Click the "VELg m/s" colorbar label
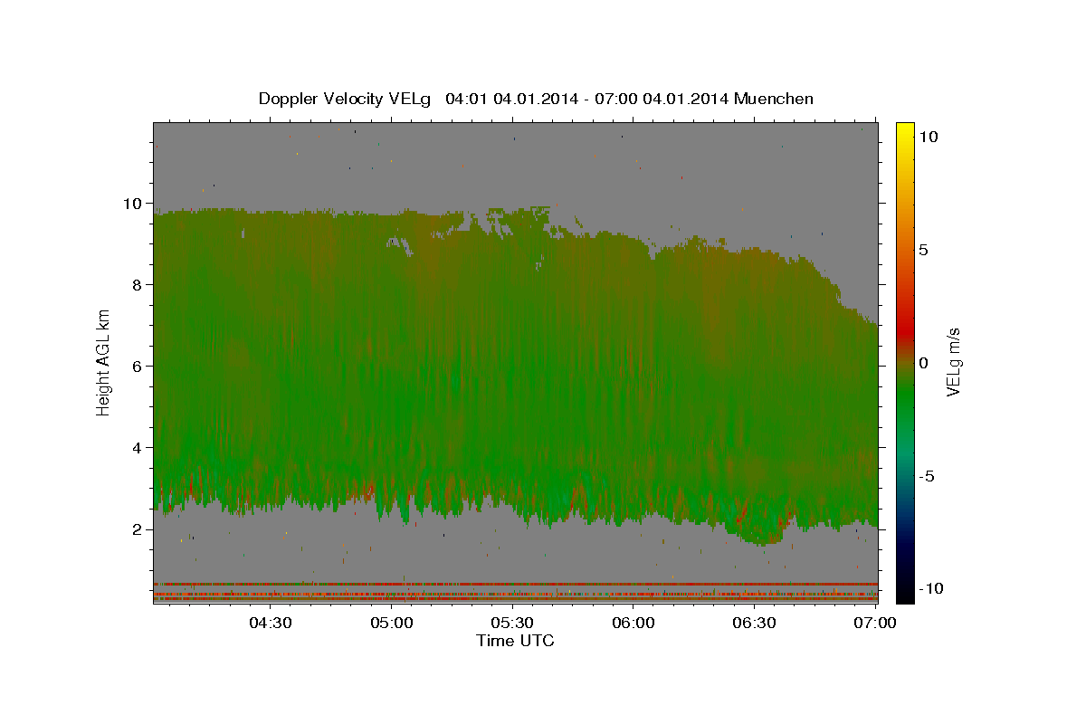This screenshot has width=1086, height=724. (954, 361)
